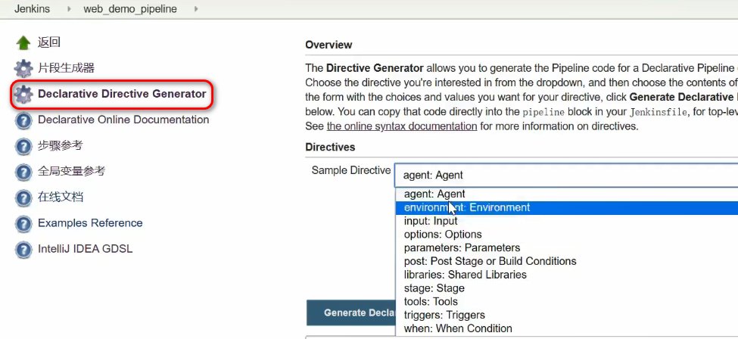Select 'options: Options' option

tap(566, 235)
